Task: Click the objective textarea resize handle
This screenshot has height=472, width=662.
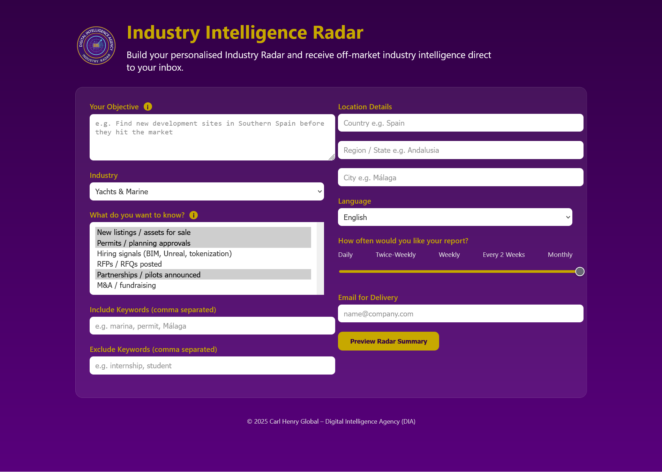Action: [332, 157]
